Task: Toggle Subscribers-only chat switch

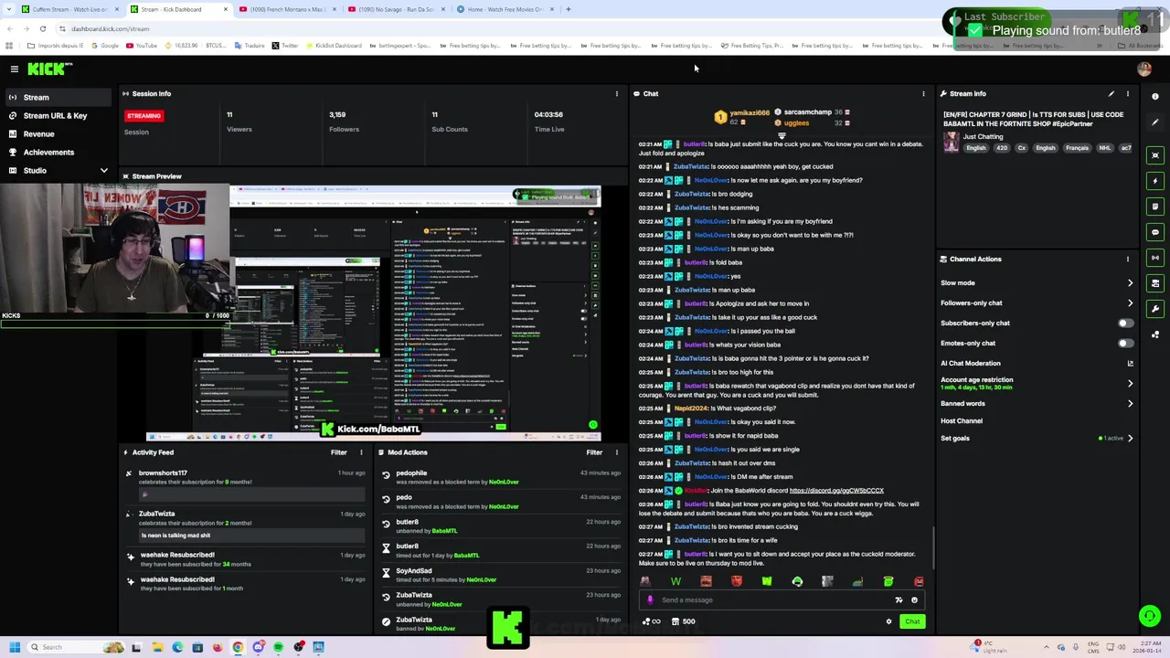Action: point(1125,323)
